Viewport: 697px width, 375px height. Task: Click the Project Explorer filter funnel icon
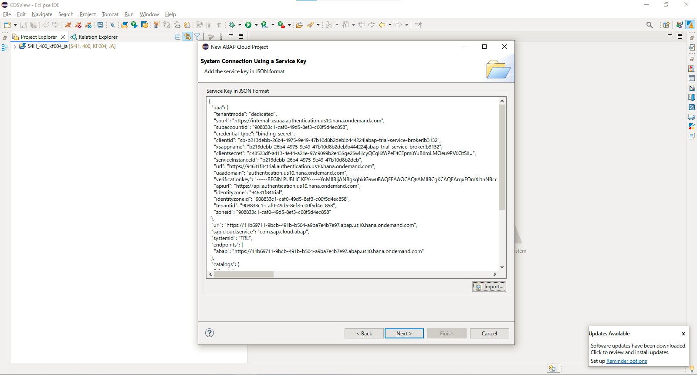197,37
